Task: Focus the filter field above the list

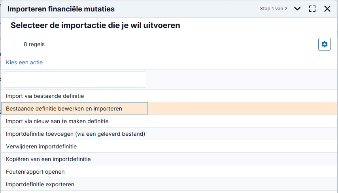Action: 75,80
